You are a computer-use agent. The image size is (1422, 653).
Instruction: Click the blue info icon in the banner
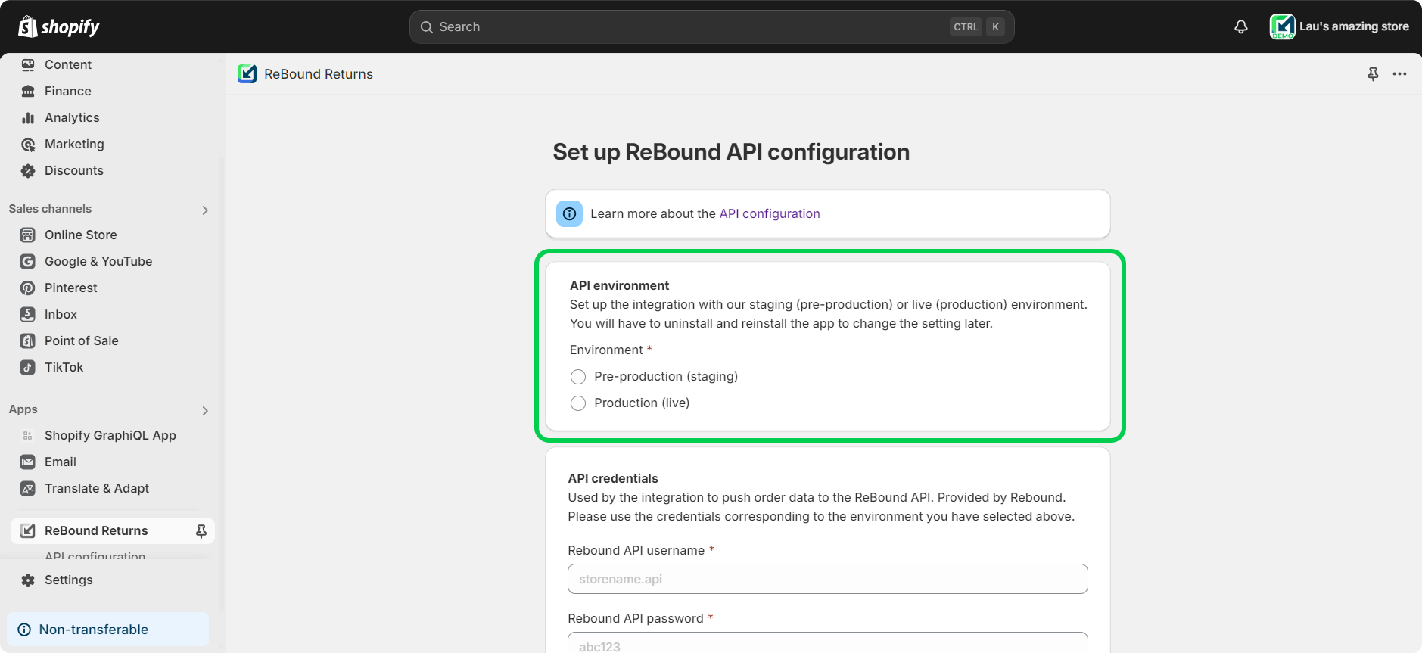point(569,214)
